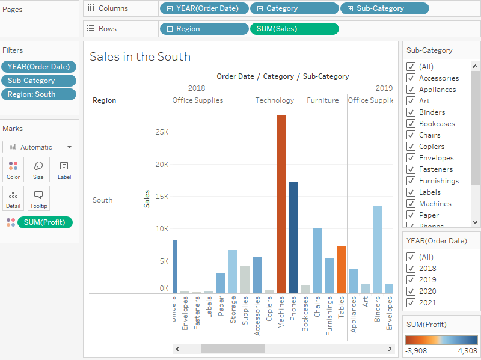Image resolution: width=481 pixels, height=360 pixels.
Task: Open the Size marks card
Action: 38,169
